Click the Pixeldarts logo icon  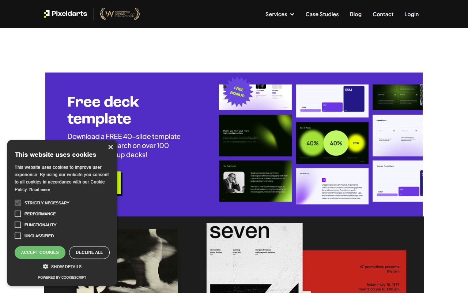(x=47, y=14)
